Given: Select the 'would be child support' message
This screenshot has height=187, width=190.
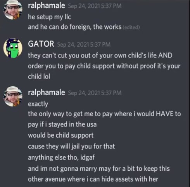Looking at the screenshot, I should [x=60, y=135].
